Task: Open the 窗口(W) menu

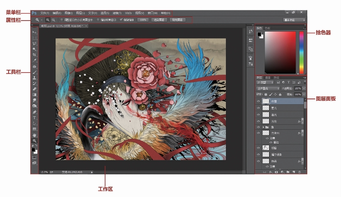Action: coord(152,13)
